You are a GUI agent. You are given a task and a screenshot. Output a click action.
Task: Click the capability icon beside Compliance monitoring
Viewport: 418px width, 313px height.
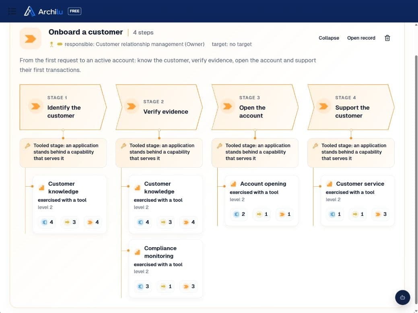pos(137,252)
